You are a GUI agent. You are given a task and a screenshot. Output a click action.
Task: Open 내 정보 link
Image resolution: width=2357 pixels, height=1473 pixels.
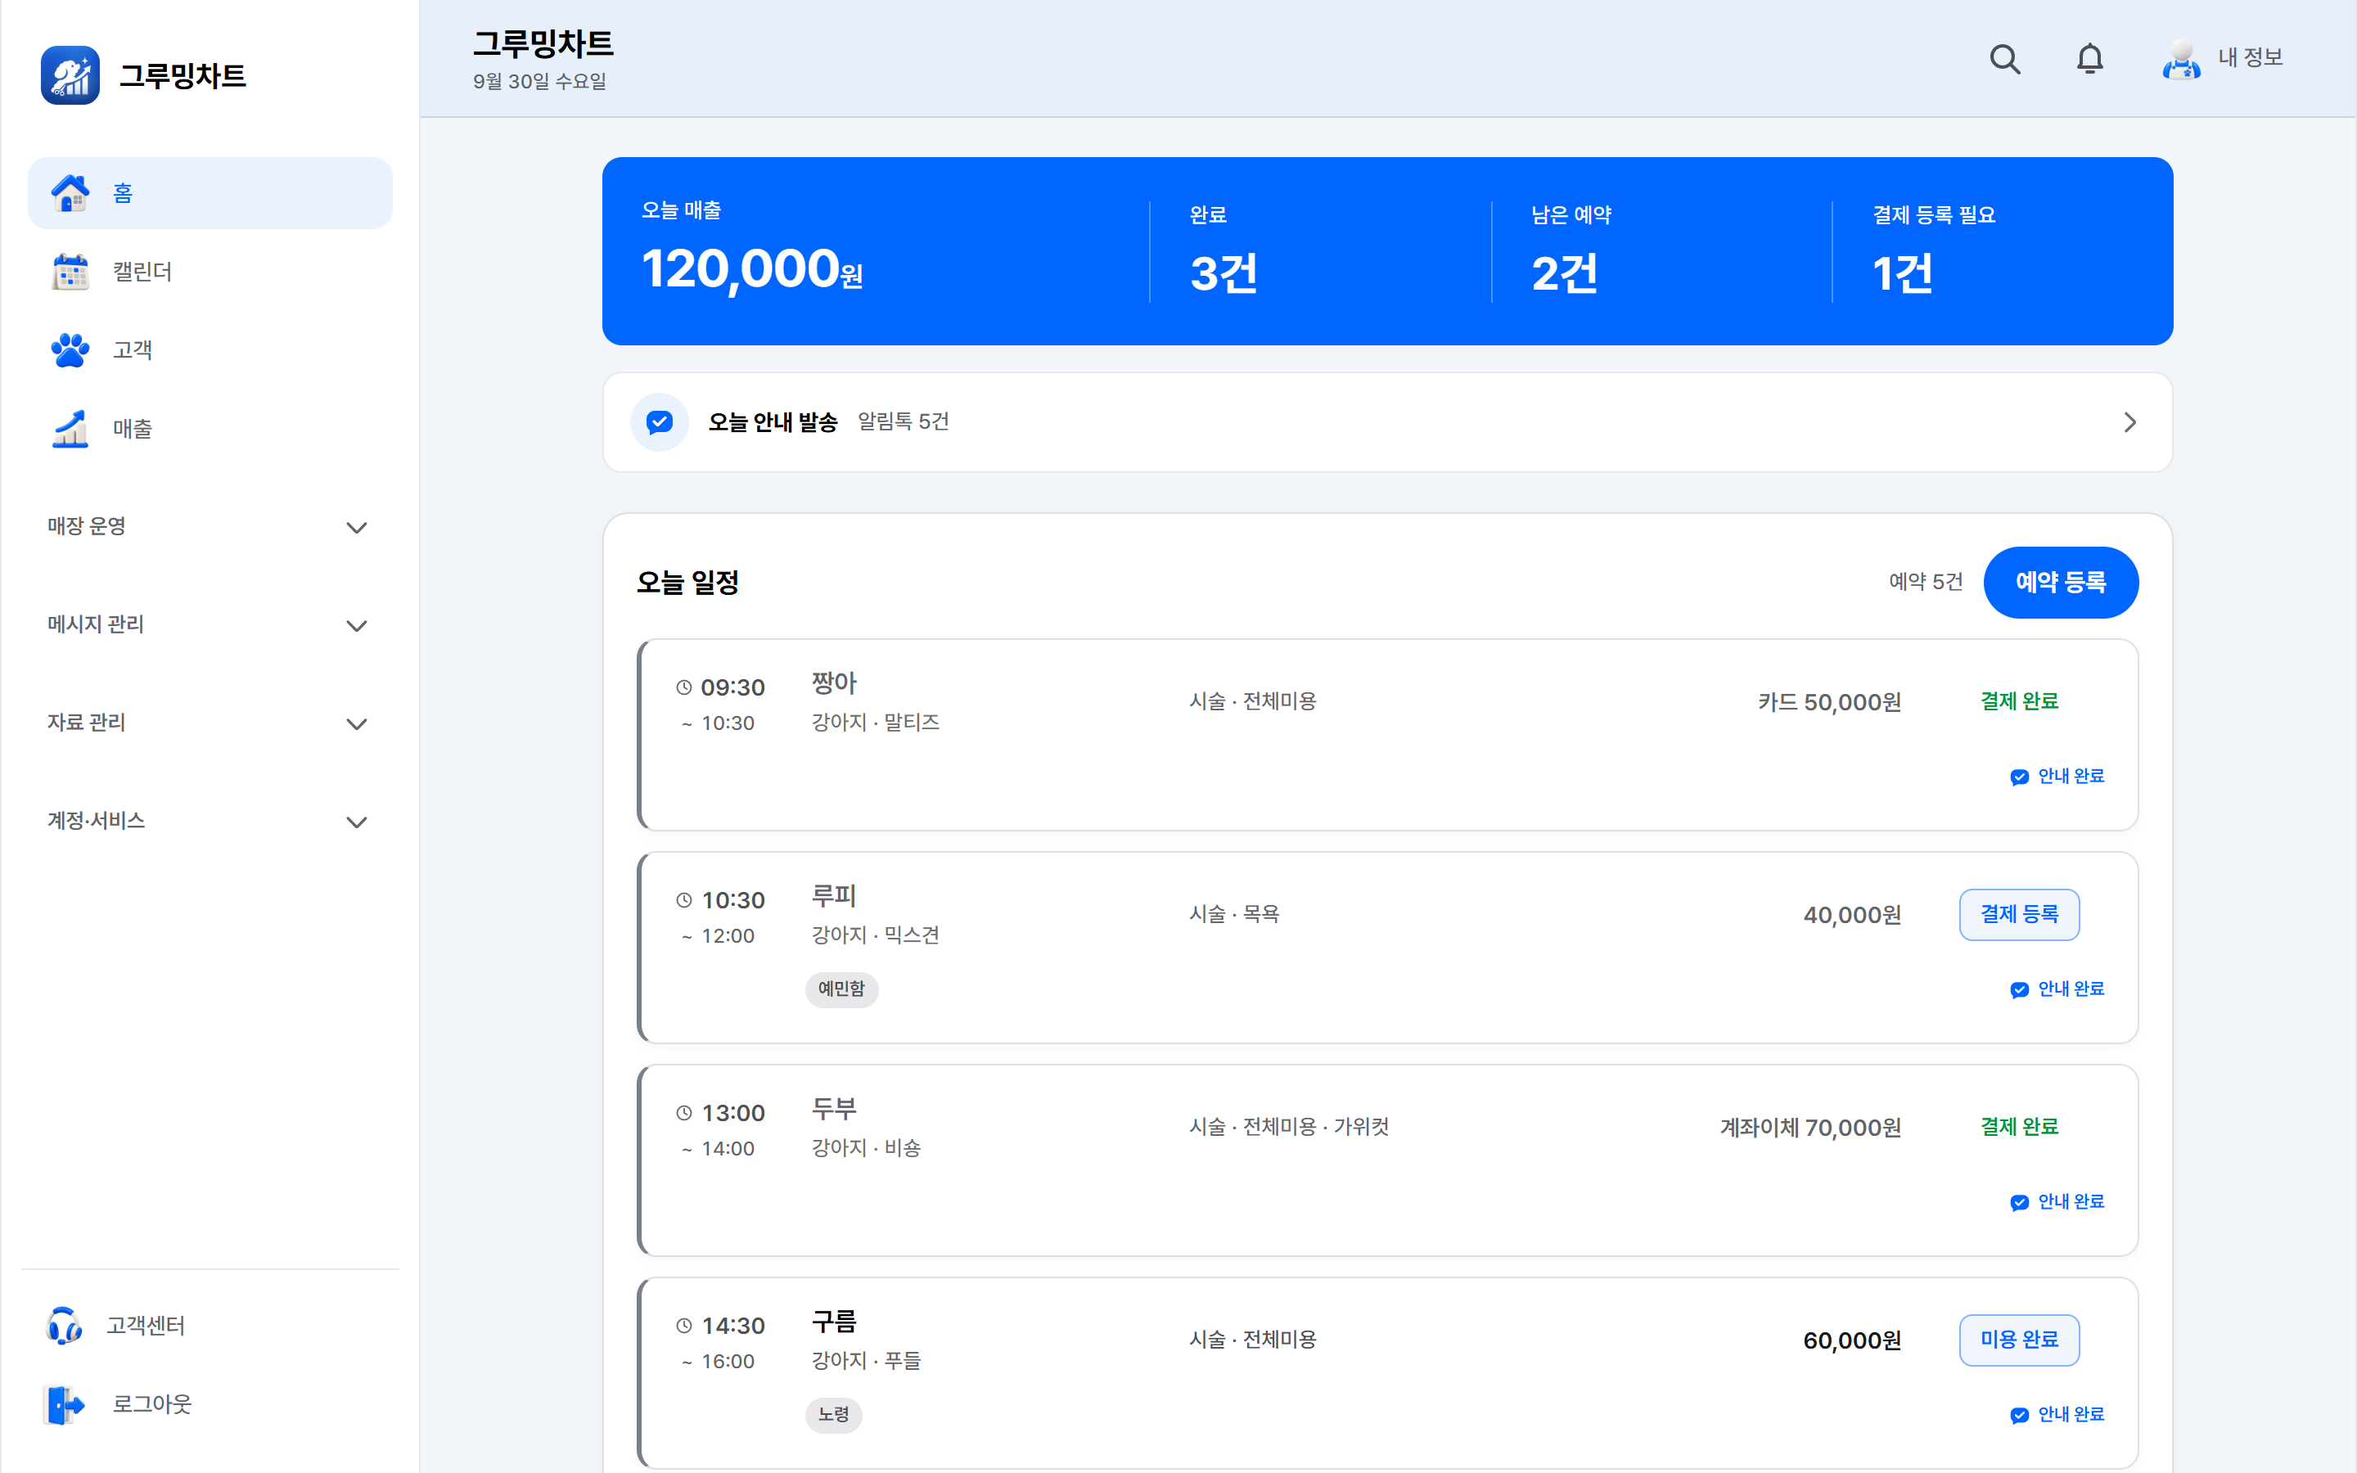click(2250, 58)
